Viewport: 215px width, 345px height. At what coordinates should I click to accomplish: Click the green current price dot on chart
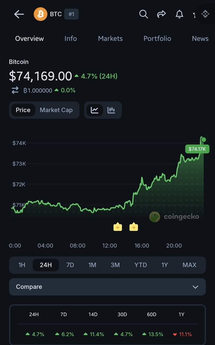tap(203, 140)
